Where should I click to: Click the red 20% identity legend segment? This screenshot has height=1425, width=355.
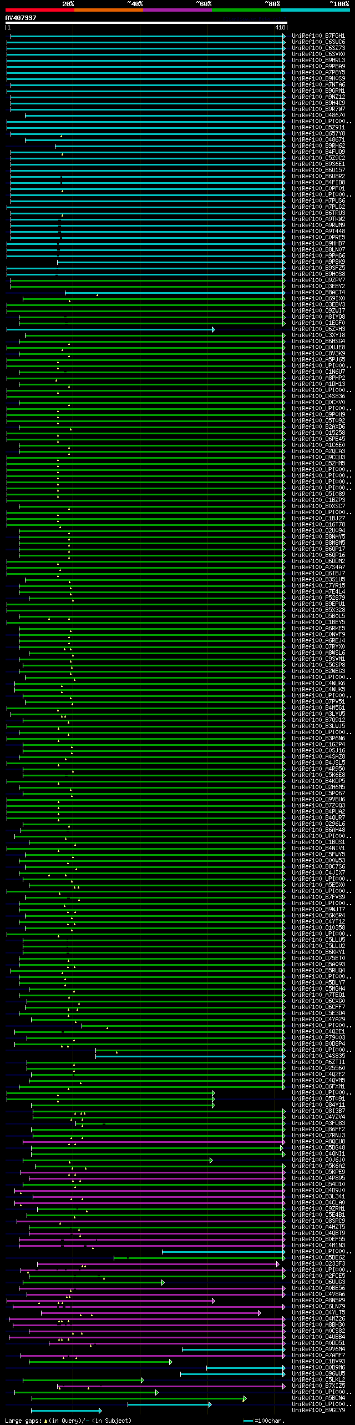pos(39,10)
